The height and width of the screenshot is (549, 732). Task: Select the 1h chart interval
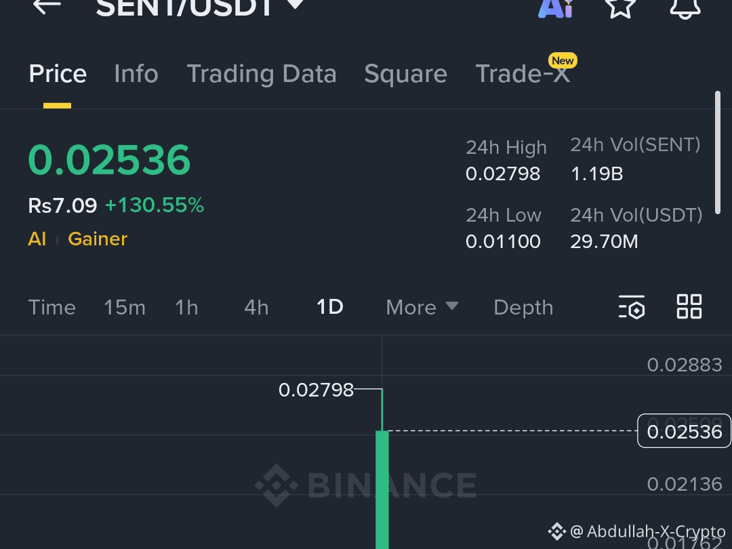click(186, 307)
